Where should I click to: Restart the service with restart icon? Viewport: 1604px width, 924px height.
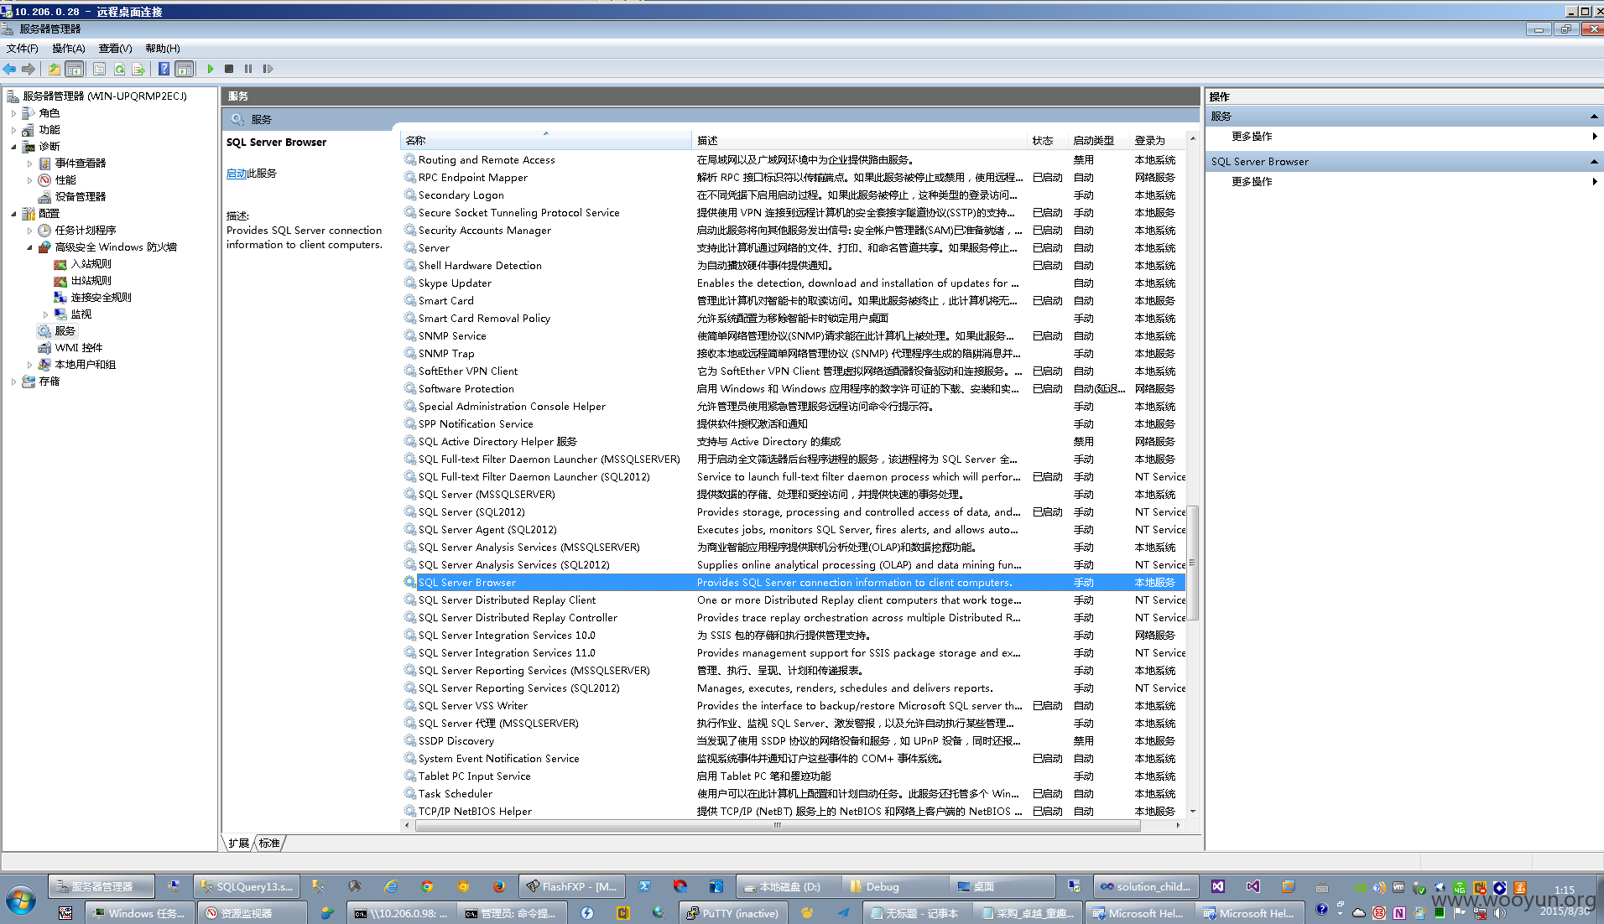[x=268, y=69]
